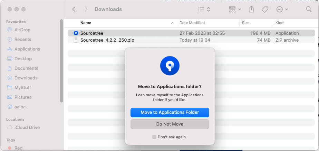Click the Share icon in toolbar

251,9
